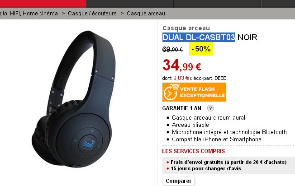Click the GARANTIE 1 AN label
The width and height of the screenshot is (295, 186).
pyautogui.click(x=181, y=108)
